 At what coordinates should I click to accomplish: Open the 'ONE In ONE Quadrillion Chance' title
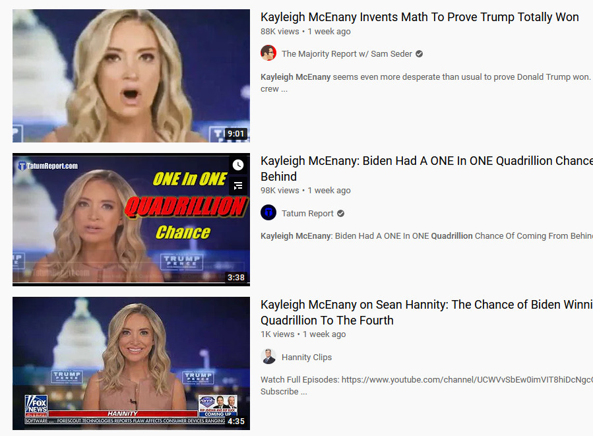click(x=427, y=169)
